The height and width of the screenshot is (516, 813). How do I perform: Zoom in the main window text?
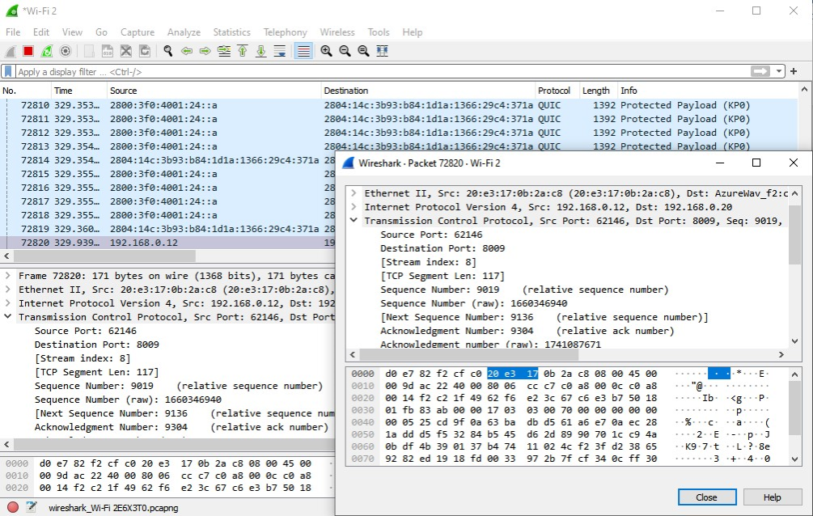[326, 51]
